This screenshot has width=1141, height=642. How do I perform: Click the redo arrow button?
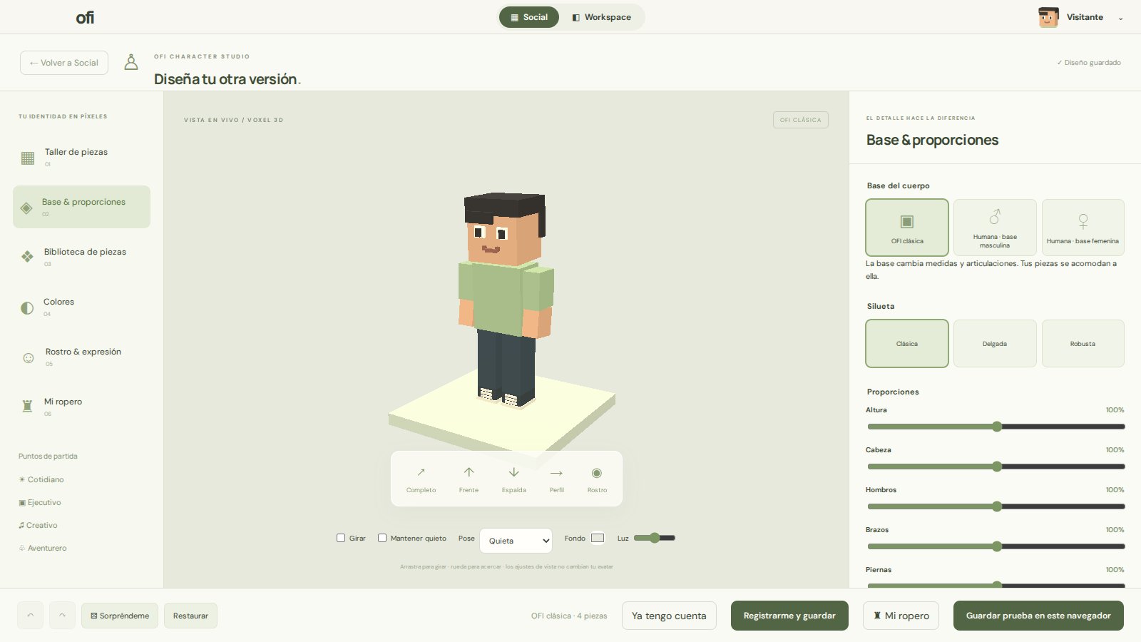(62, 616)
